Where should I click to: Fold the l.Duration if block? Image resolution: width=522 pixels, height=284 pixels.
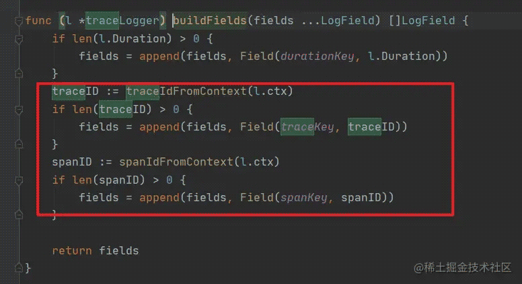click(19, 39)
